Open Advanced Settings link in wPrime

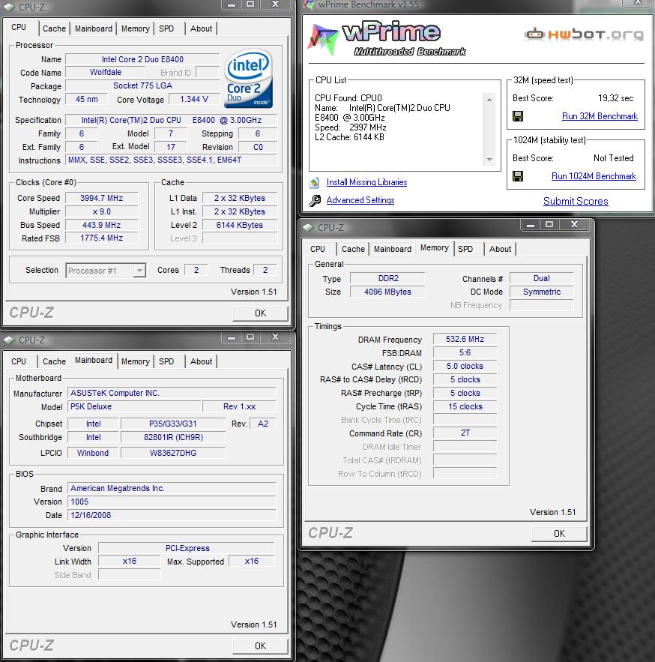[360, 200]
